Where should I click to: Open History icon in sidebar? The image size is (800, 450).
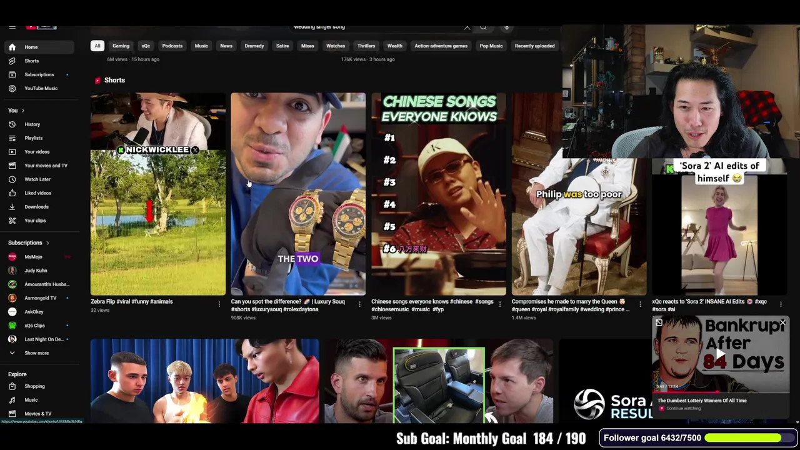12,124
